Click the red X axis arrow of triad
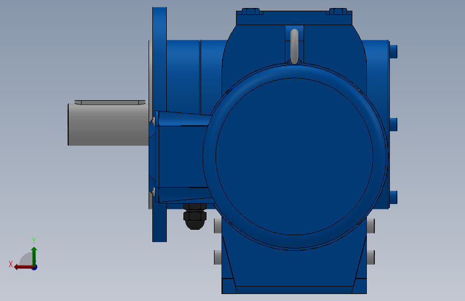This screenshot has width=465, height=301. coord(23,267)
